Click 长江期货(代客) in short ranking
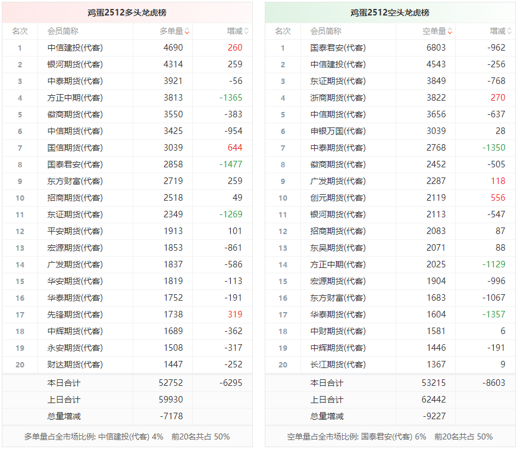 337,364
